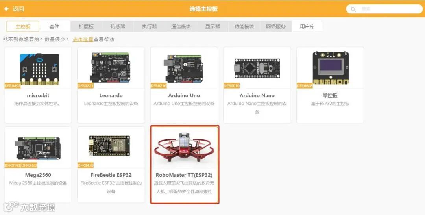Switch to the 执行器 tab
Screen dimensions: 425x215
pos(150,26)
